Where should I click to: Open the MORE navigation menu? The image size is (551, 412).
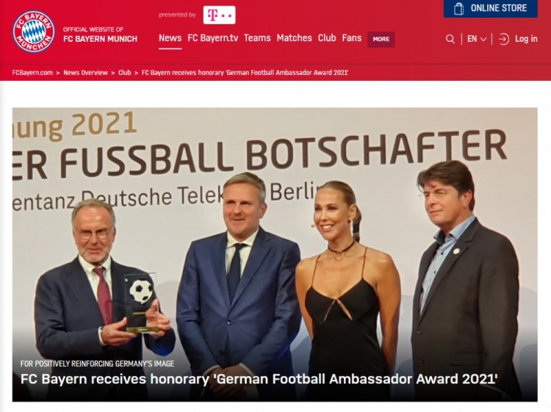pyautogui.click(x=381, y=39)
